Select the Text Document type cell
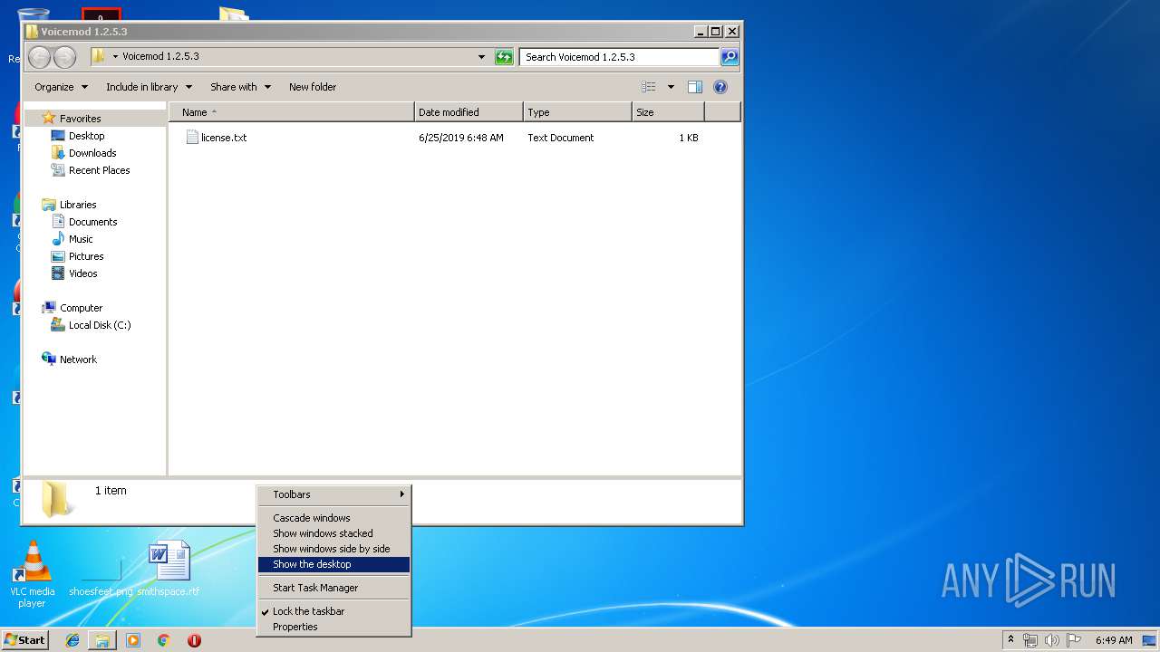The height and width of the screenshot is (652, 1160). 561,138
